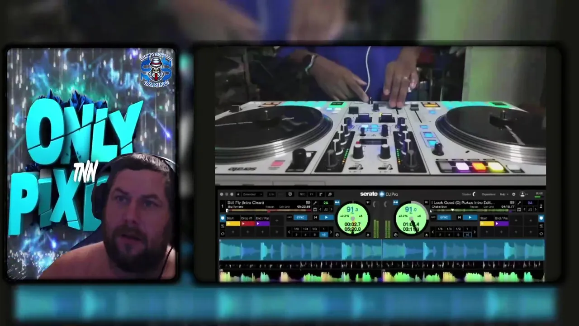
Task: Show smaller loop sizes on deck 1
Action: point(289,232)
